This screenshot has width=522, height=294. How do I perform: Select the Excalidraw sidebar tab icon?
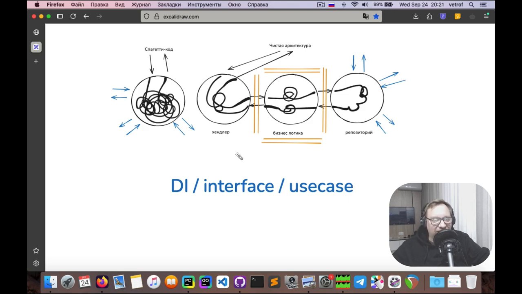(36, 47)
